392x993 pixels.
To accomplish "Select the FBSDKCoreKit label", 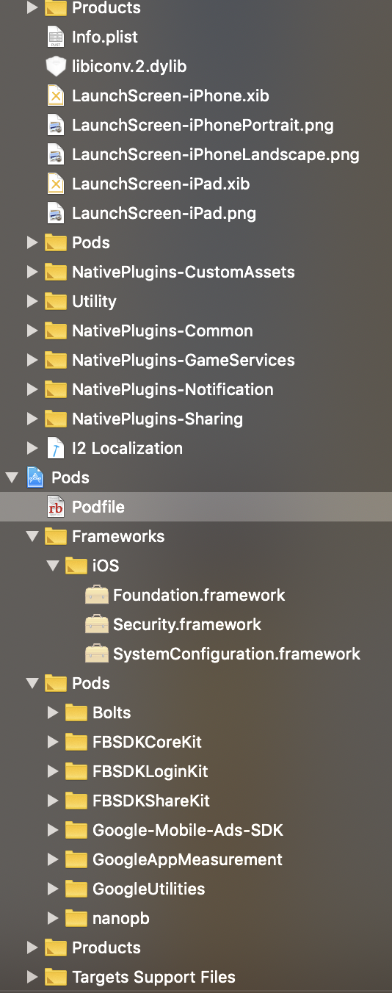I will click(x=147, y=742).
